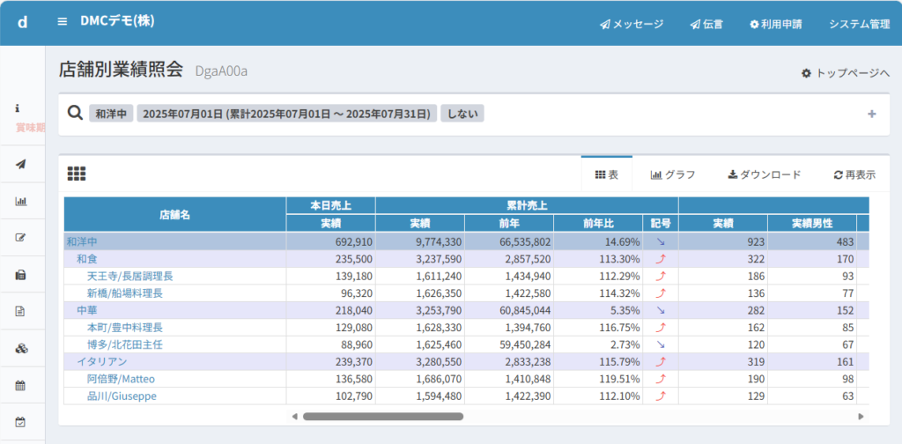Image resolution: width=902 pixels, height=444 pixels.
Task: Click the info icon in left sidebar
Action: [x=18, y=107]
